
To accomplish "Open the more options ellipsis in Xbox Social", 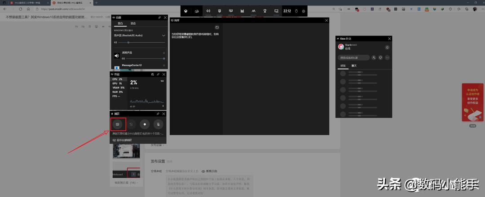I will coord(387,57).
